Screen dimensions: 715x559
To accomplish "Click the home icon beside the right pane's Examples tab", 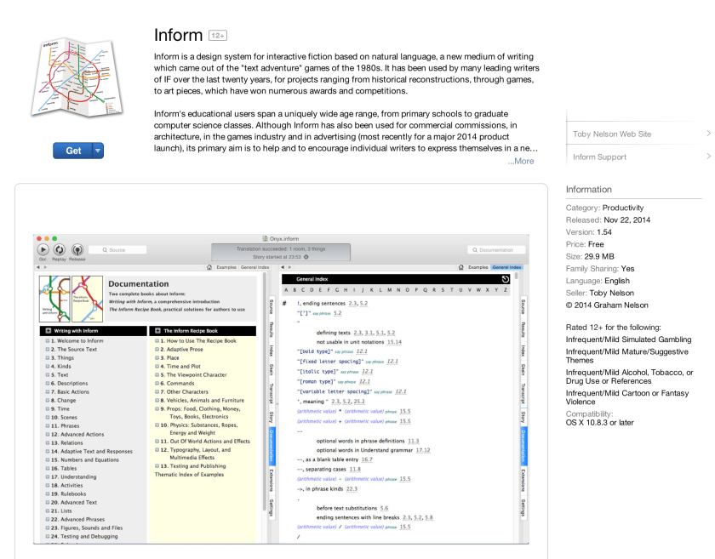I will [x=460, y=265].
